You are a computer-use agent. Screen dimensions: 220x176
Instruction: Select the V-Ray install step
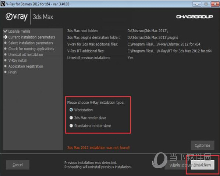coord(17,60)
